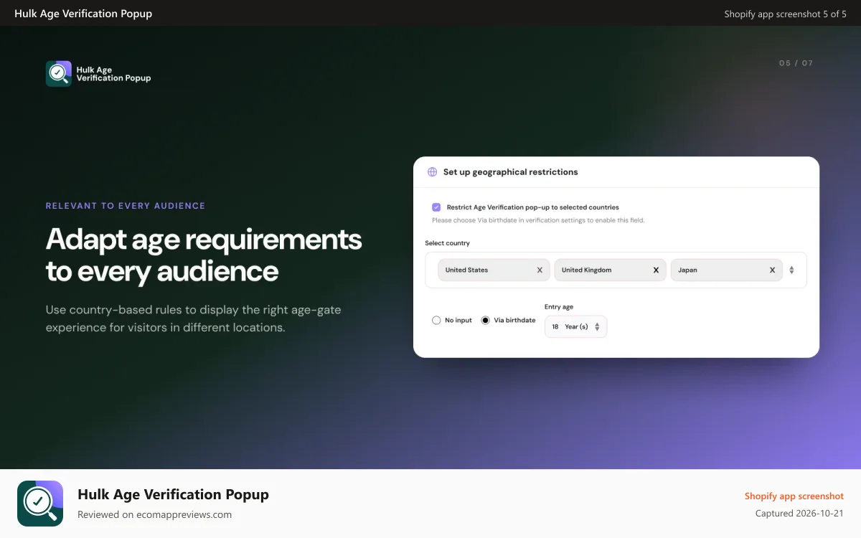Click the Select country label

(447, 243)
